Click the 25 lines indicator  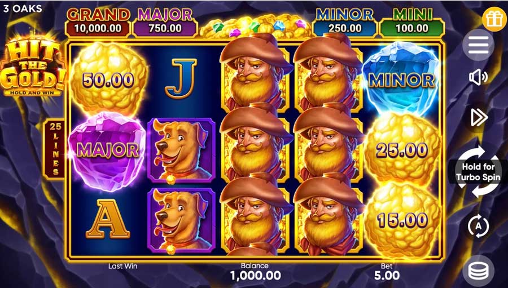point(55,149)
